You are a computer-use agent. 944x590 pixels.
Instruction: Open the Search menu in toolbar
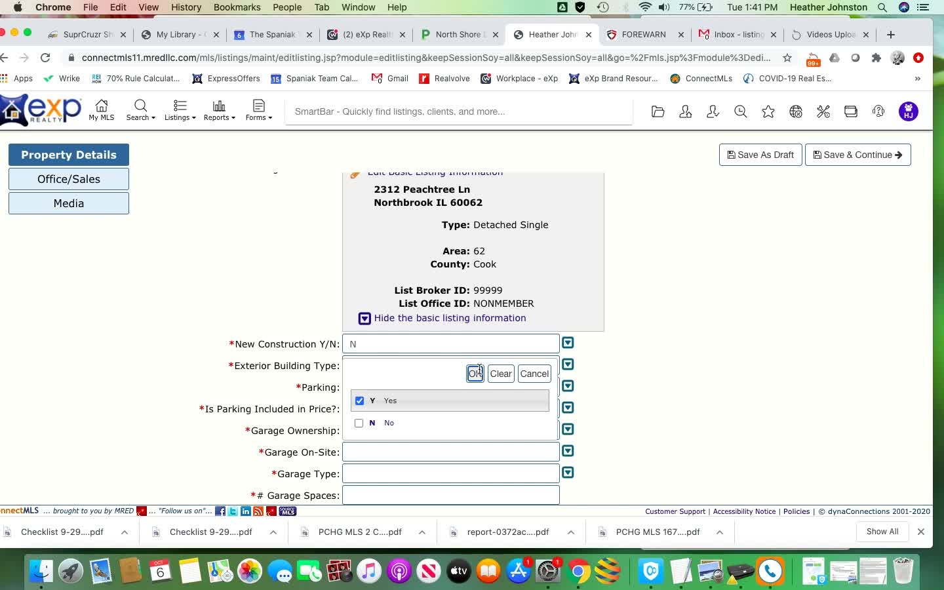click(140, 110)
